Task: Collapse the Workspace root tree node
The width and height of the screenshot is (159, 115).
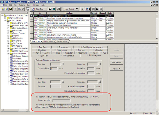Action: coord(2,15)
